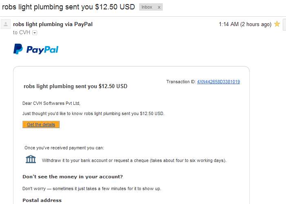Click the Withdraw to bank account text
This screenshot has width=286, height=204.
point(134,160)
